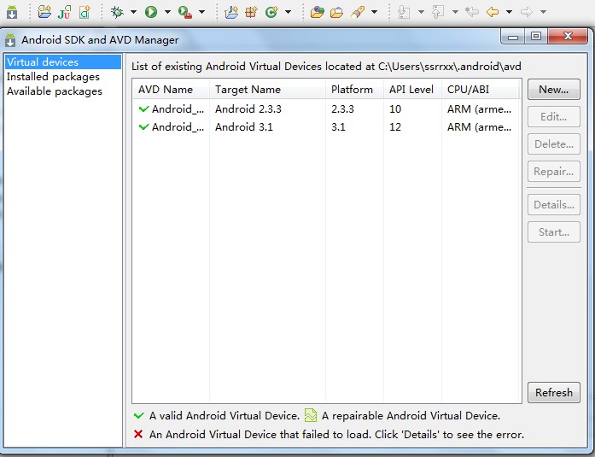This screenshot has height=457, width=595.
Task: Click New Java Class icon
Action: point(271,12)
